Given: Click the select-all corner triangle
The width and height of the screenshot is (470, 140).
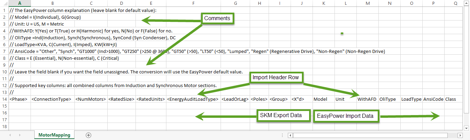Looking at the screenshot, I should click(x=4, y=3).
